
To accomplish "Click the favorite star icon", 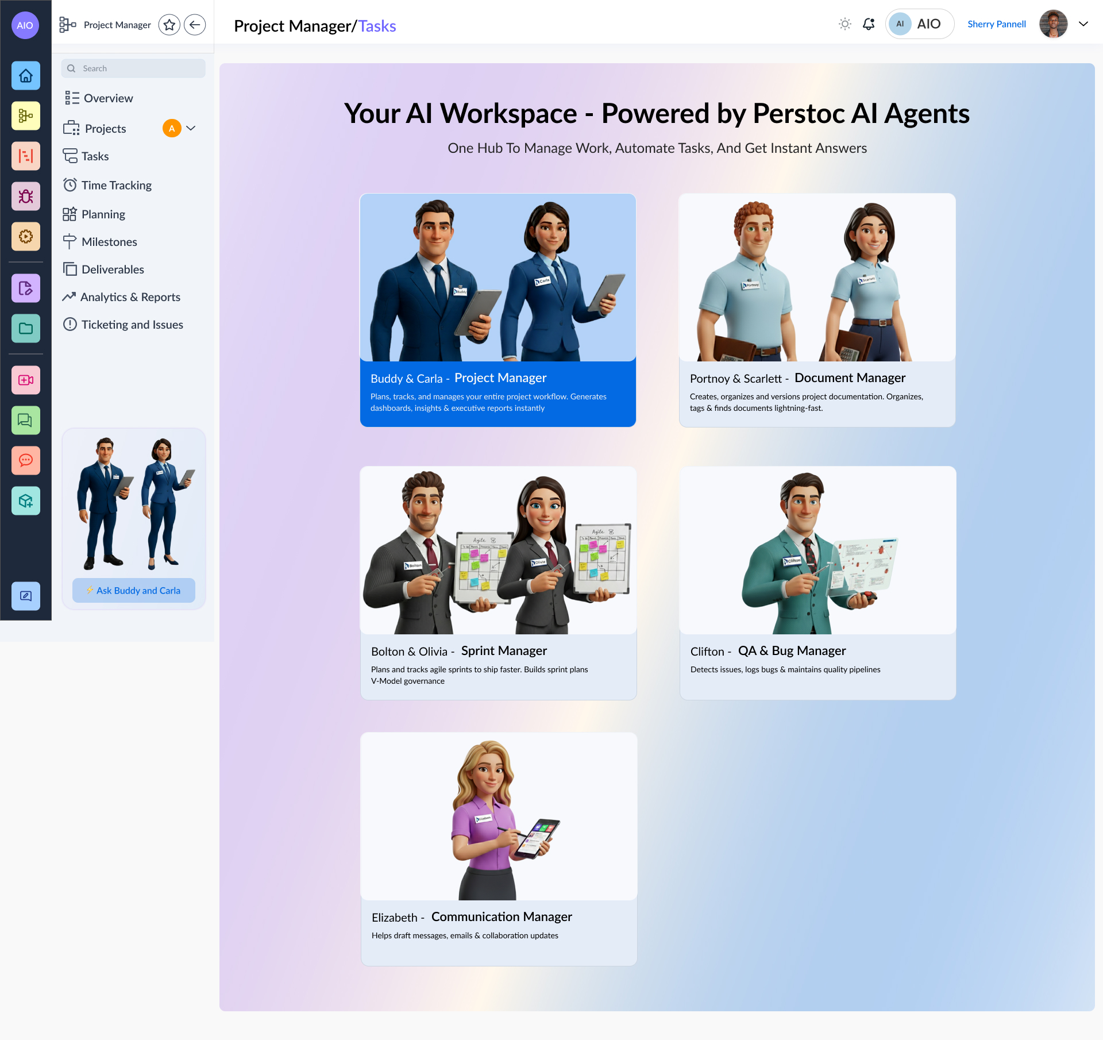I will [x=169, y=25].
